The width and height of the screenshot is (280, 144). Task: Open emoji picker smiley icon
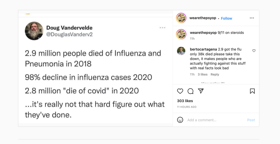point(180,120)
